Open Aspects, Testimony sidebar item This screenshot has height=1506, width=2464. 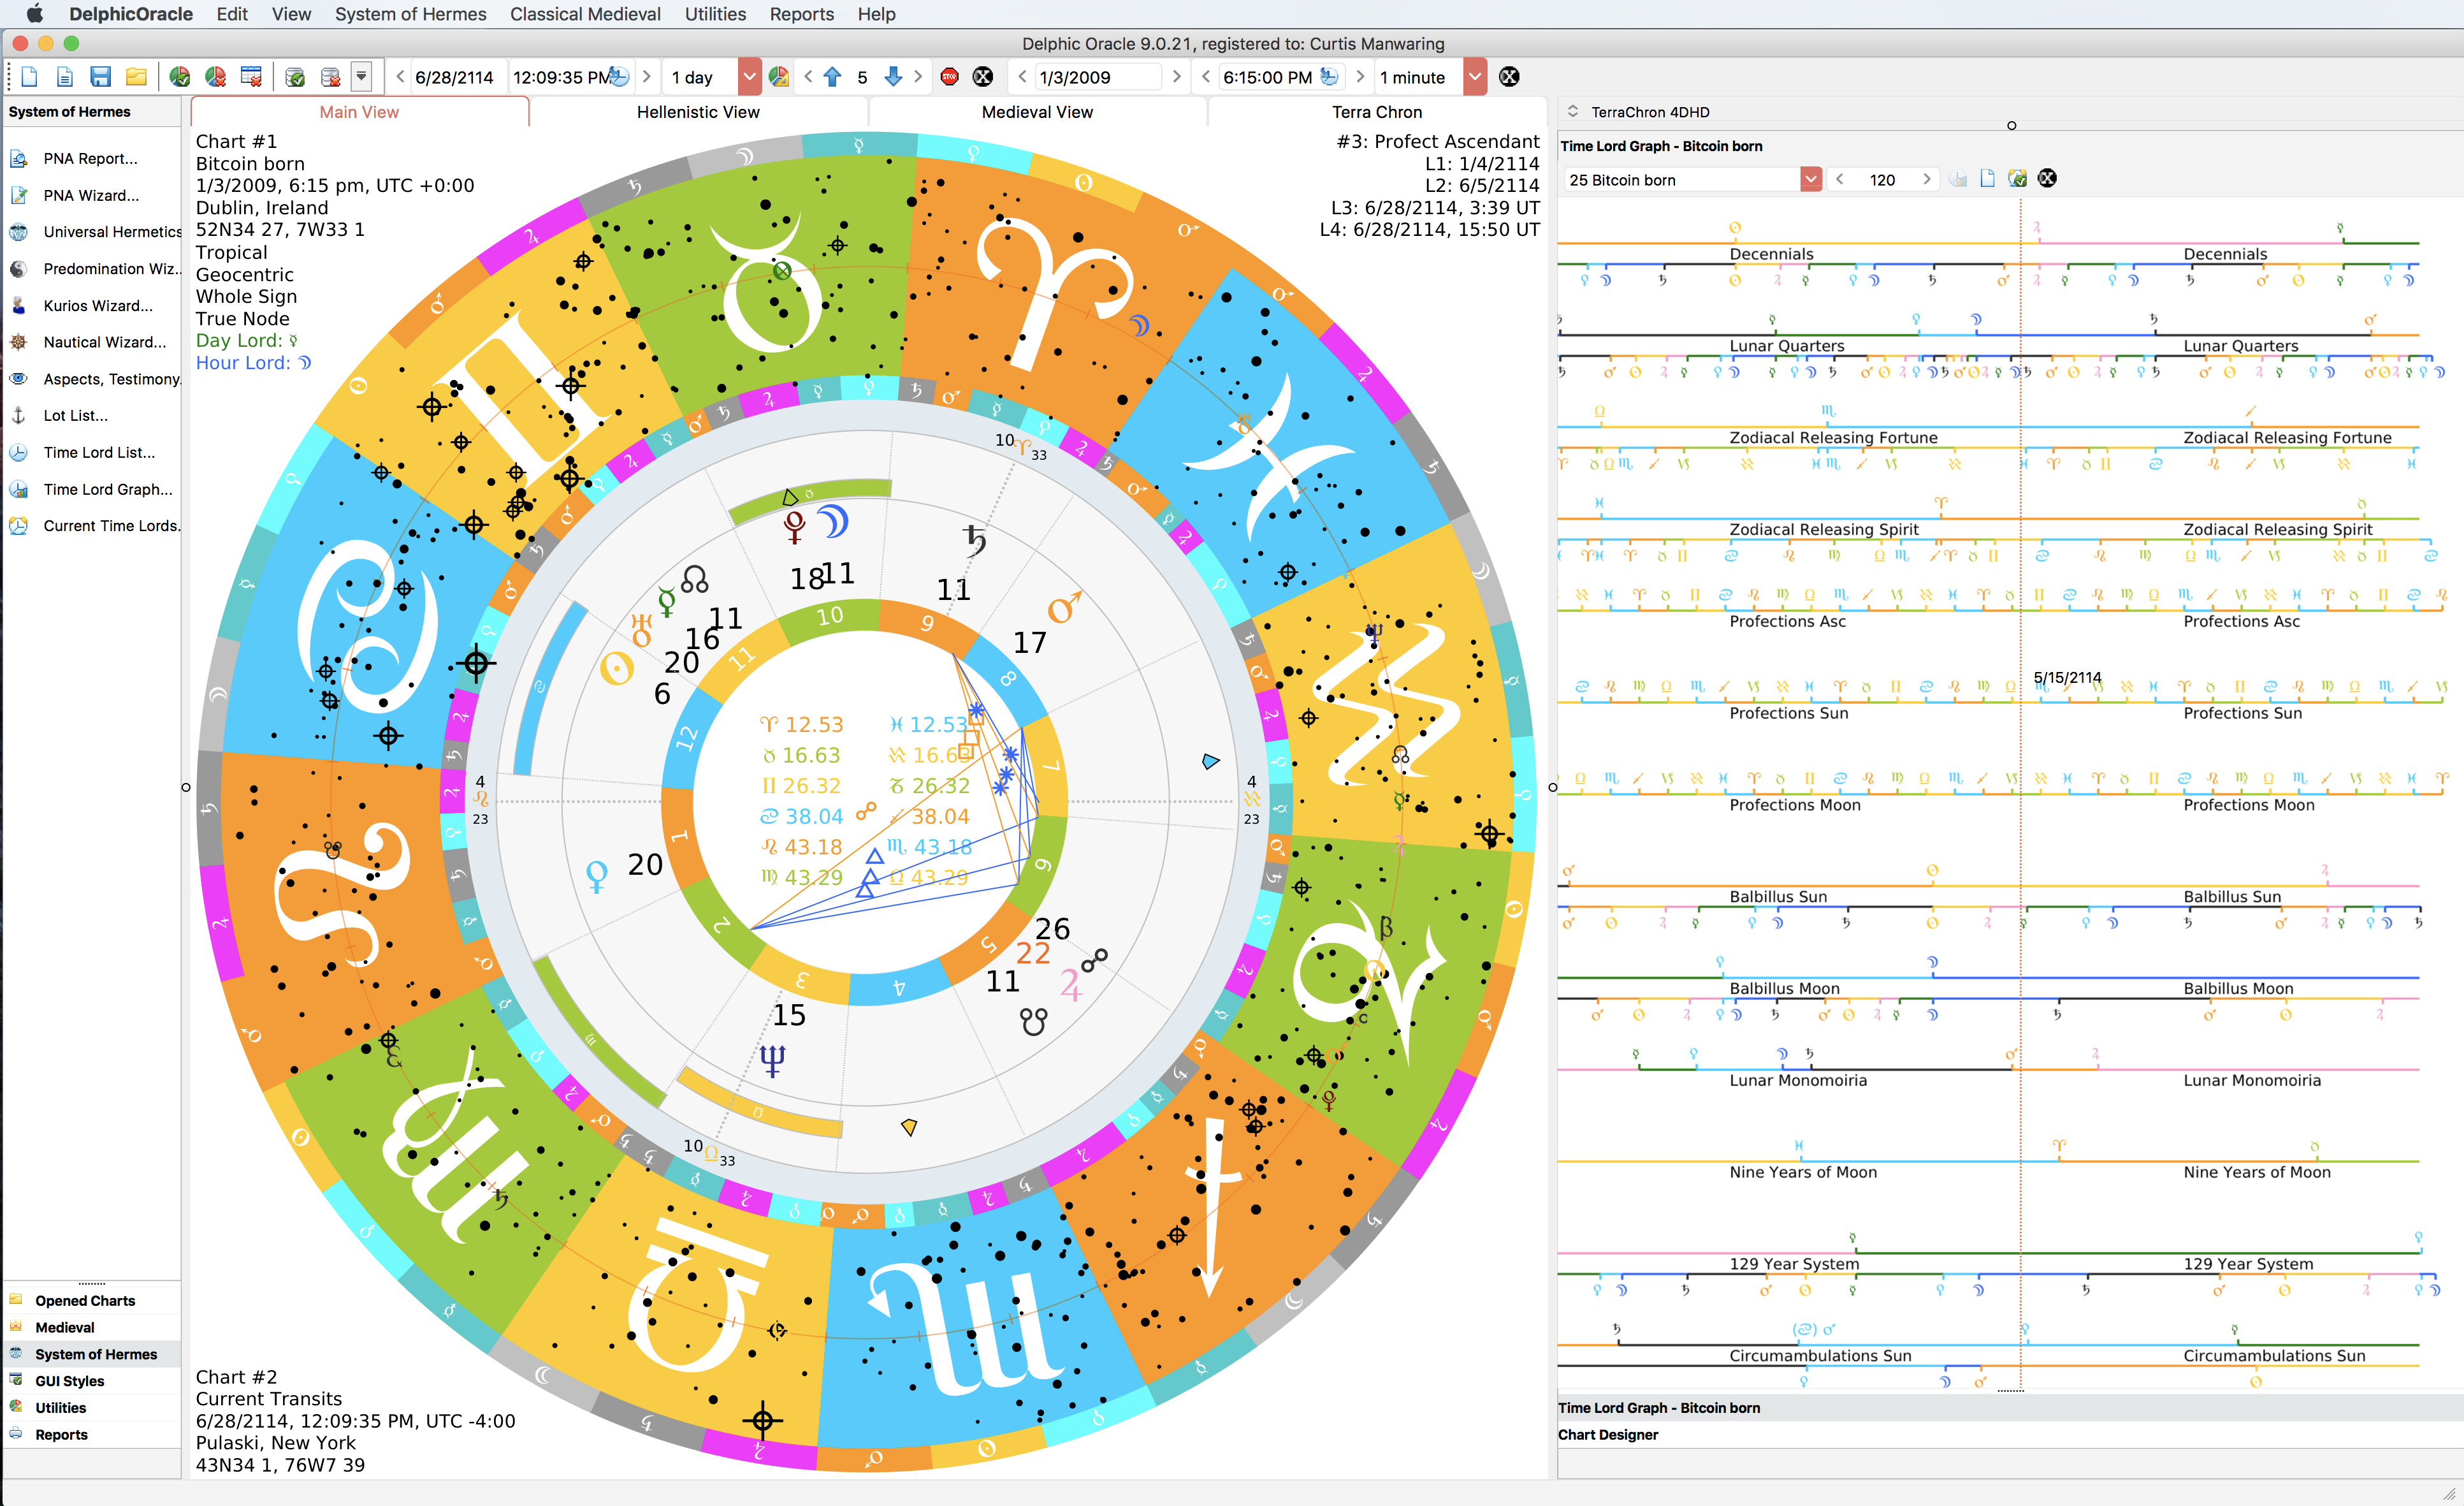click(111, 378)
